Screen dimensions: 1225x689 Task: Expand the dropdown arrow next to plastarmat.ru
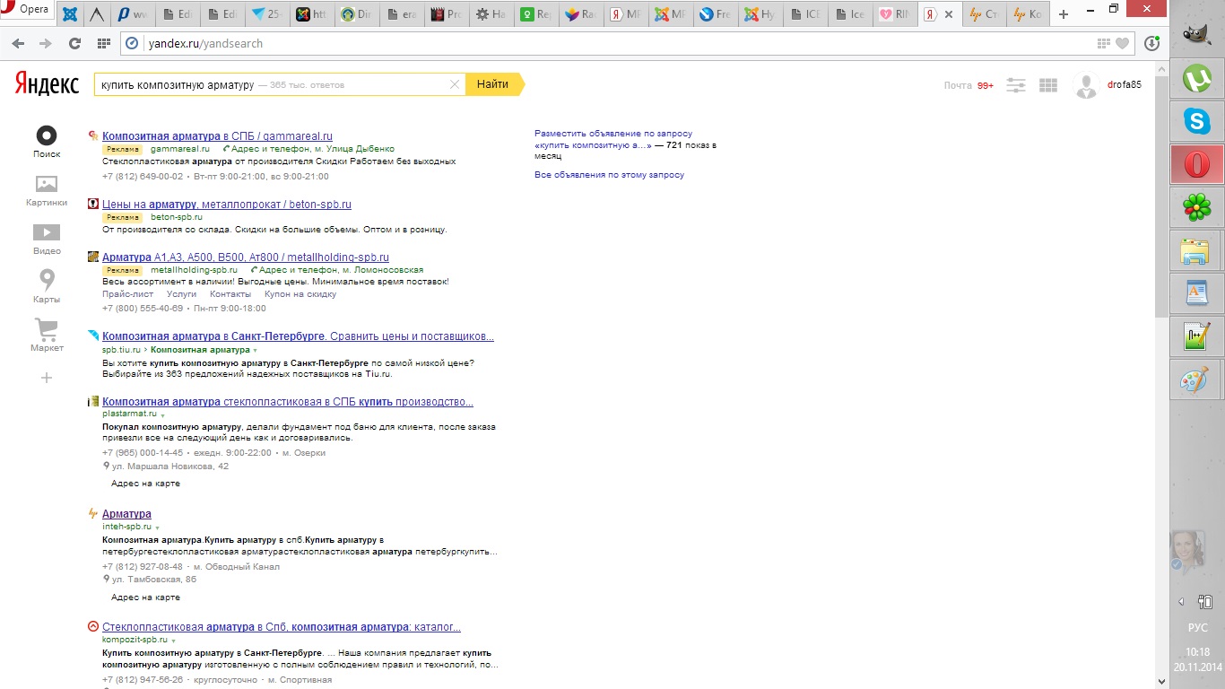tap(162, 414)
